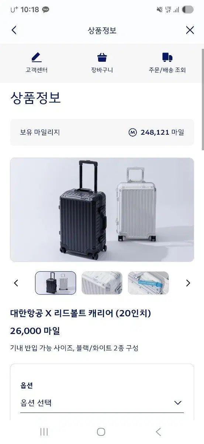Select the blue luggage tag thumbnail

coord(148,283)
